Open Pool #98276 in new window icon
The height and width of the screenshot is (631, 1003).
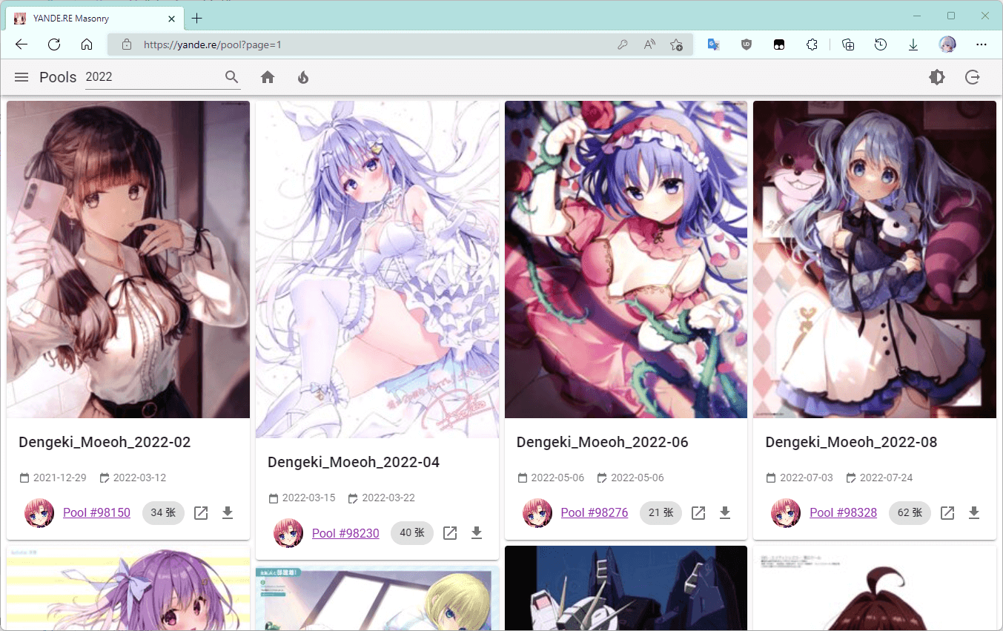pyautogui.click(x=698, y=512)
